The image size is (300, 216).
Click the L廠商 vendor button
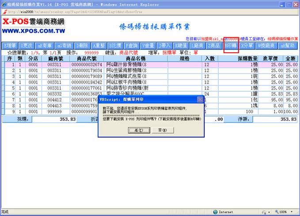[197, 46]
